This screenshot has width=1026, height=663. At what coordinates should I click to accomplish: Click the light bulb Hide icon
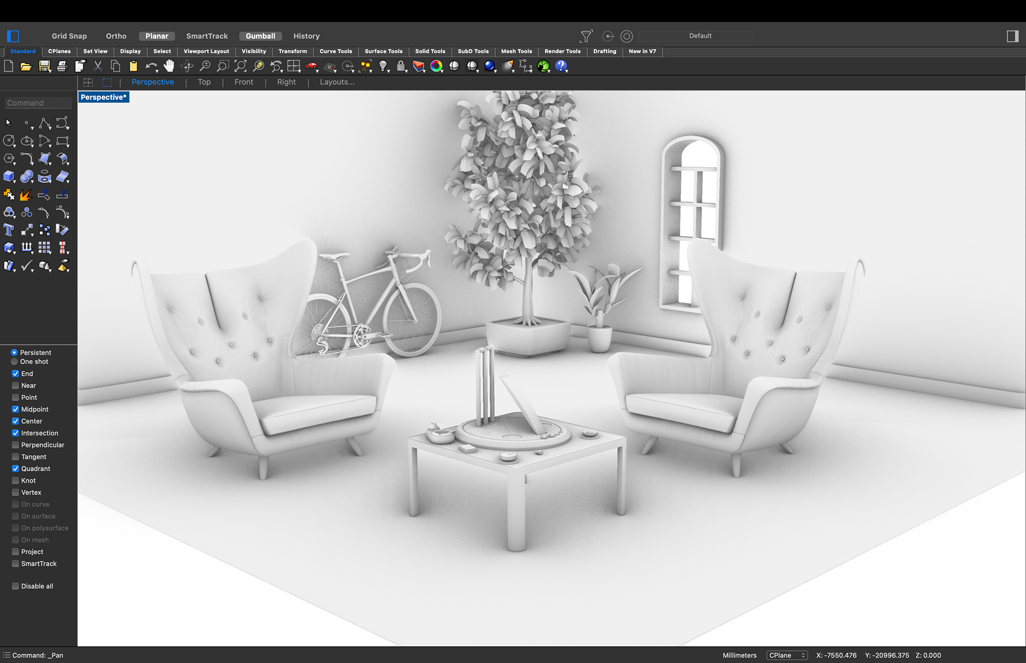tap(383, 66)
